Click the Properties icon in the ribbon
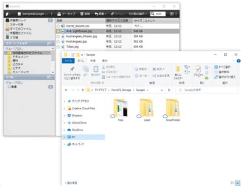The width and height of the screenshot is (241, 186). 198,69
